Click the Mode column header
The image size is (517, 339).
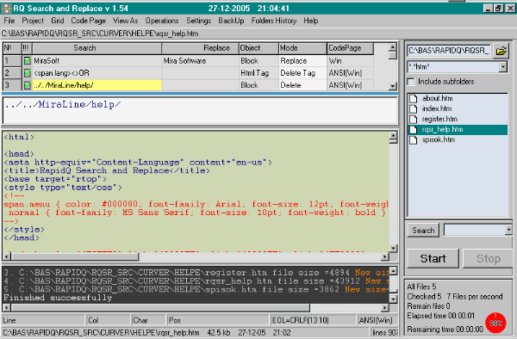pyautogui.click(x=302, y=48)
